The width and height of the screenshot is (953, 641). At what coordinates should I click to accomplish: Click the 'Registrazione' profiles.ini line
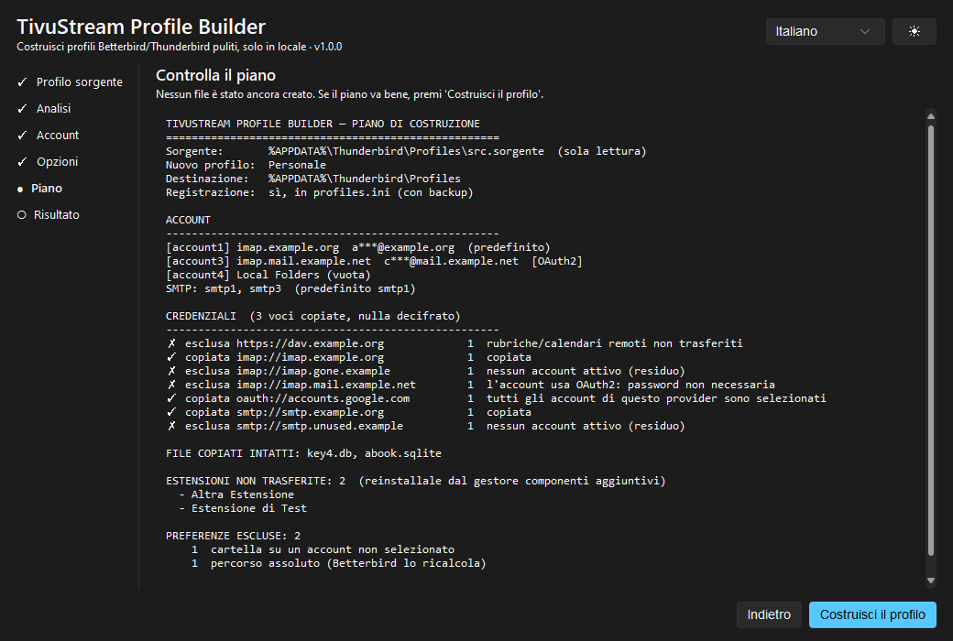tap(320, 192)
